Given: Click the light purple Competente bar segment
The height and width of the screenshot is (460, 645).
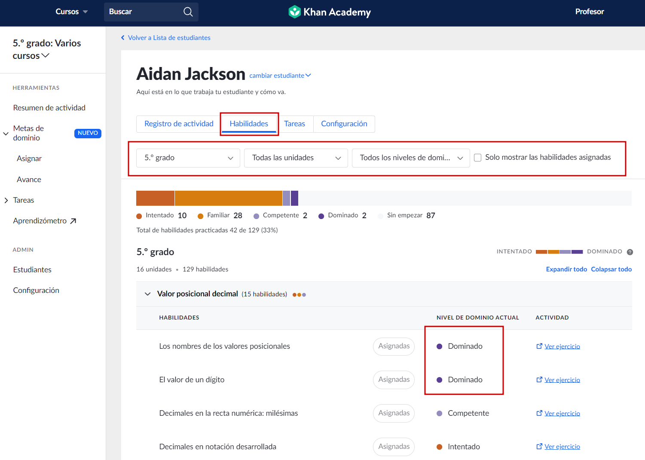Looking at the screenshot, I should point(286,198).
